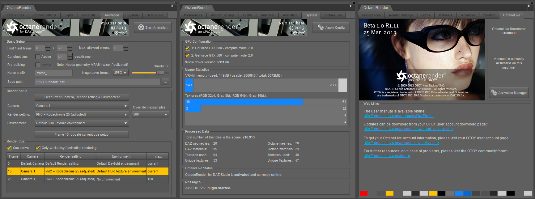This screenshot has height=199, width=535.
Task: Toggle Only while play / animation rendering
Action: point(38,148)
